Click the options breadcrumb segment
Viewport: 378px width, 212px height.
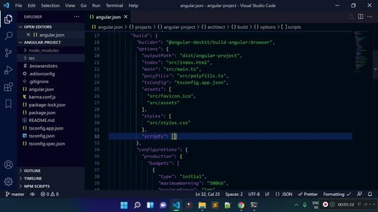coord(265,27)
